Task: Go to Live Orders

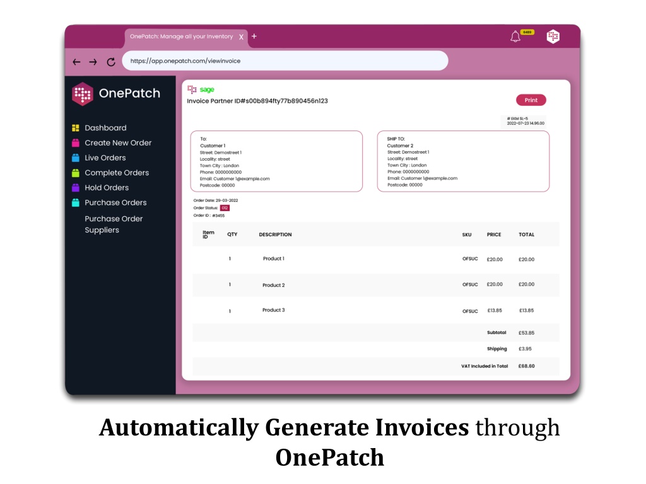Action: [x=105, y=158]
